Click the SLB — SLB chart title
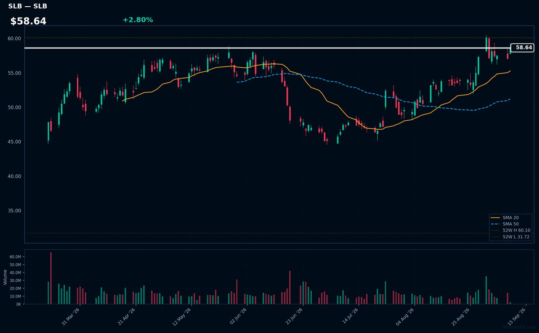Viewport: 539px width, 333px height. point(28,6)
